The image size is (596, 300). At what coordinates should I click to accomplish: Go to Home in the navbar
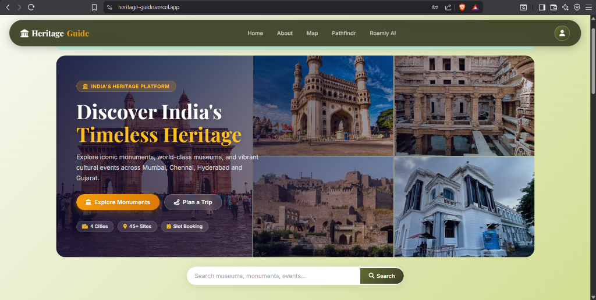255,33
